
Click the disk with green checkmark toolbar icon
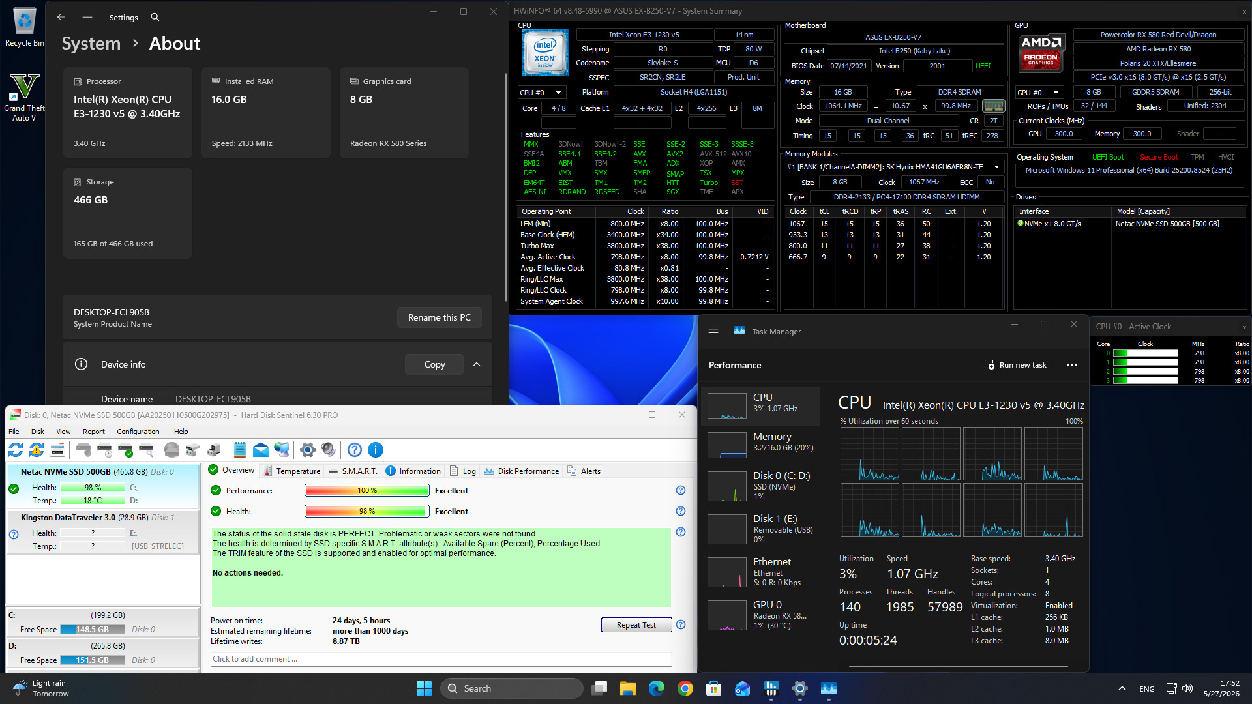click(x=125, y=450)
